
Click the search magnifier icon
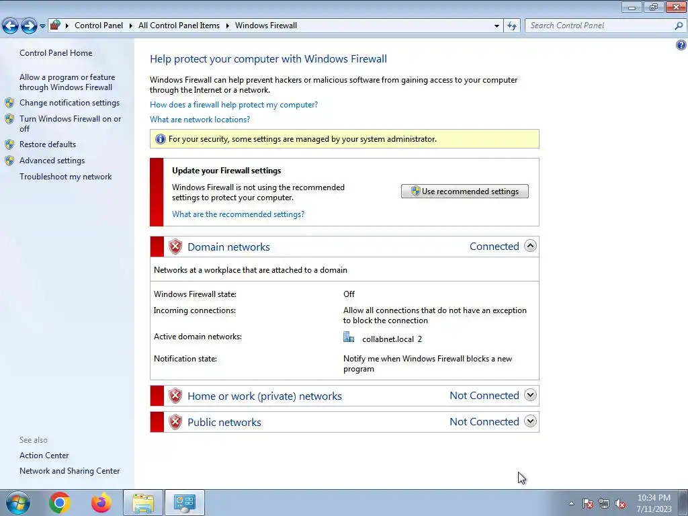click(679, 26)
